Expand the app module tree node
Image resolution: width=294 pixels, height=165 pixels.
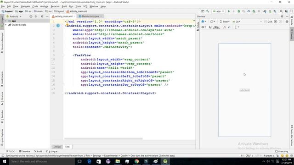[6, 21]
